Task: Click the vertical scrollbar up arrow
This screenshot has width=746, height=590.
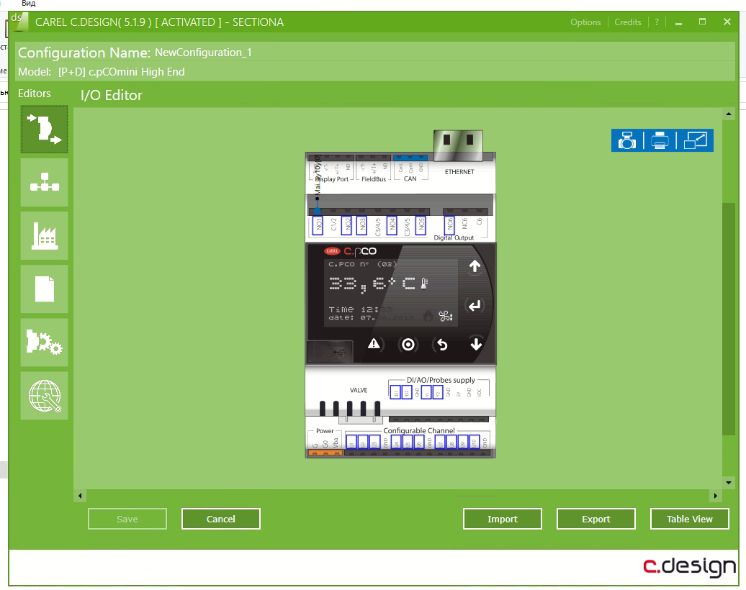Action: click(x=729, y=114)
